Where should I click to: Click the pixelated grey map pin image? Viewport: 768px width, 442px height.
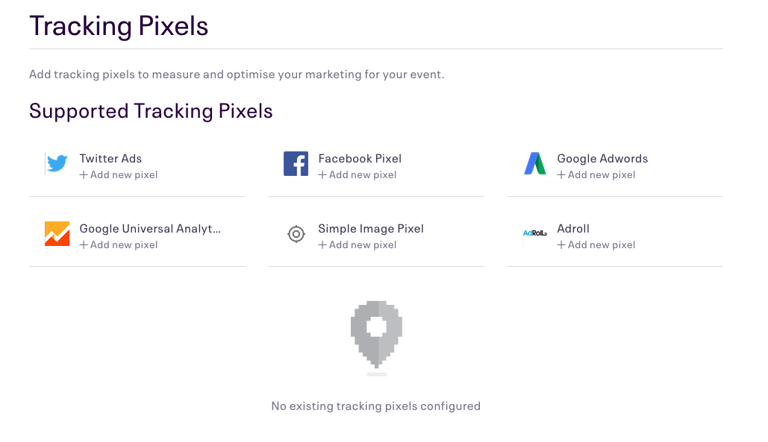pos(377,335)
